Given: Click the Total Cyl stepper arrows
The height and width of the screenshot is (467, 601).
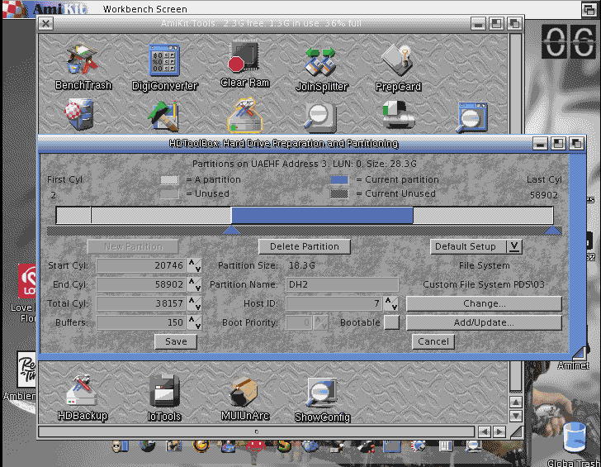Looking at the screenshot, I should point(195,303).
